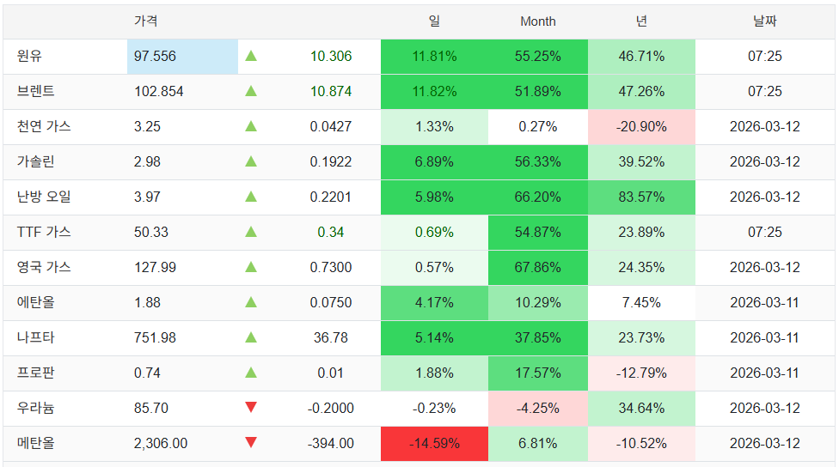This screenshot has height=467, width=839.
Task: Click the up arrow in 가솔린 row
Action: click(251, 161)
